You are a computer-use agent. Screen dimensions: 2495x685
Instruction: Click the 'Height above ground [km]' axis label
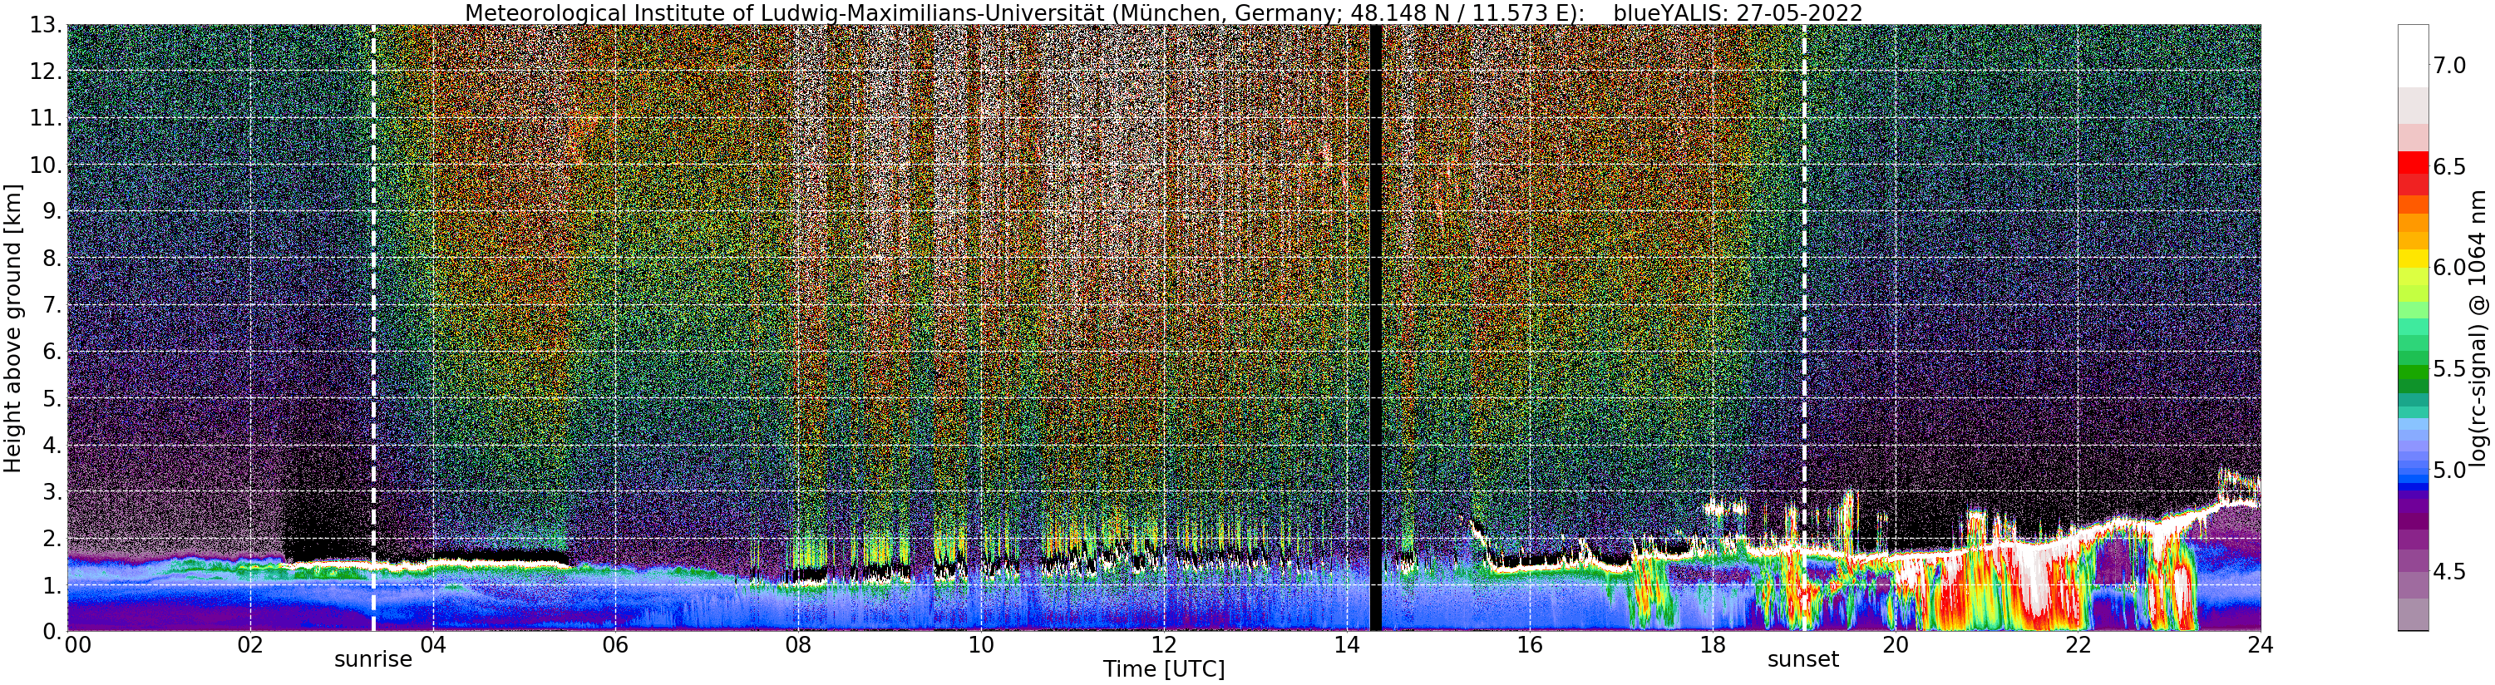click(12, 328)
